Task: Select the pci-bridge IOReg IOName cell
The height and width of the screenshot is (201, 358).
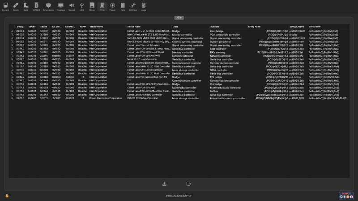Action: coord(295,77)
